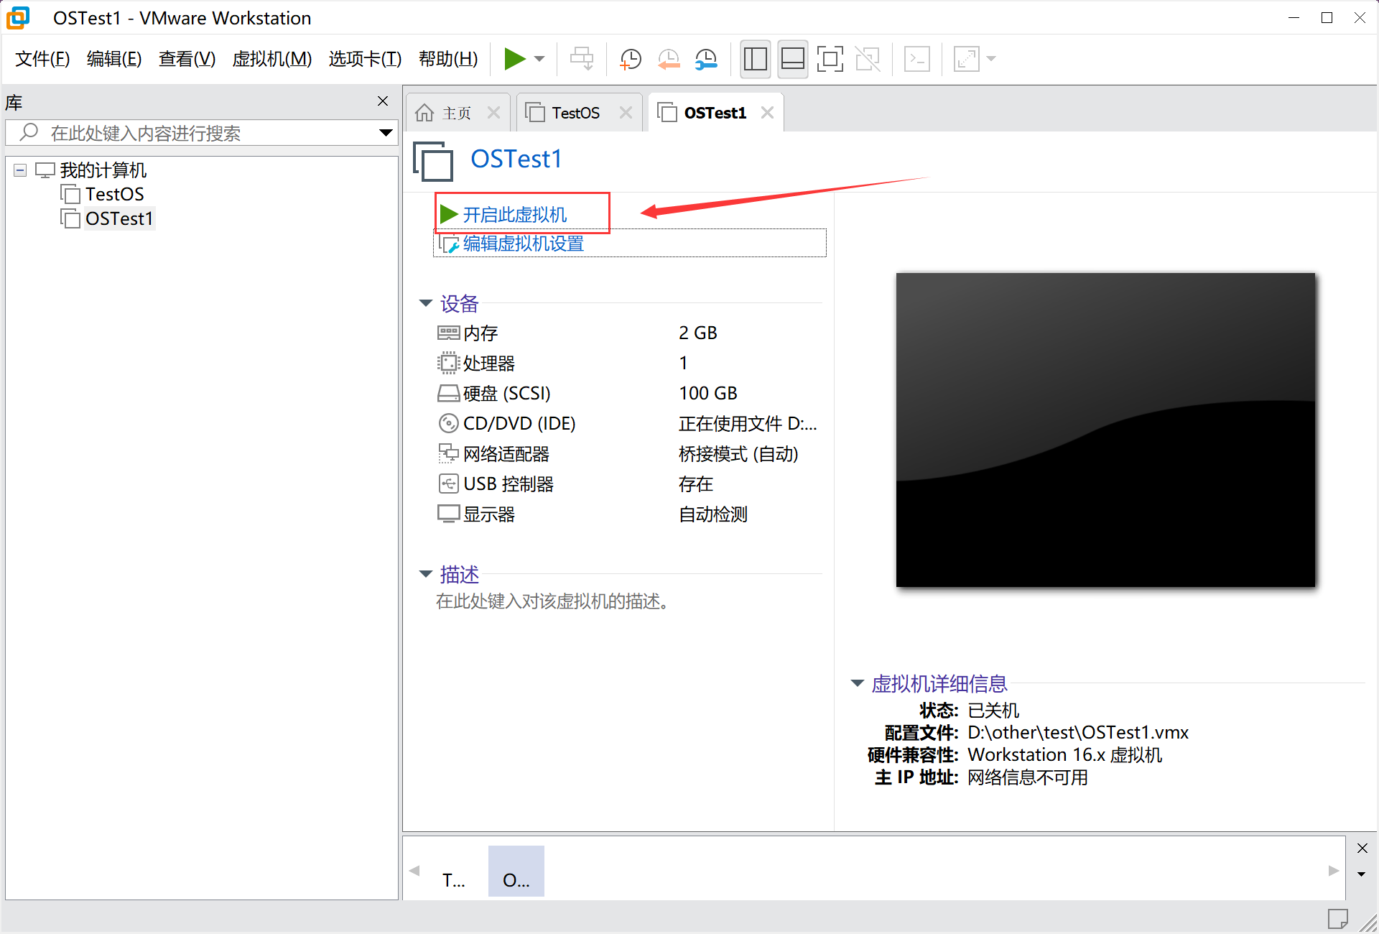1379x934 pixels.
Task: Click the 硬盘 (SCSI) device row
Action: coord(627,393)
